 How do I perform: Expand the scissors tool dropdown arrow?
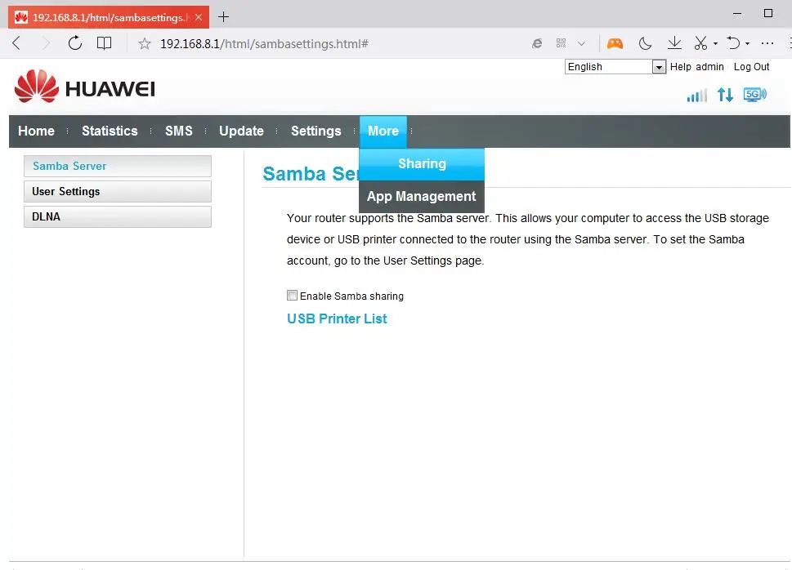pyautogui.click(x=715, y=44)
